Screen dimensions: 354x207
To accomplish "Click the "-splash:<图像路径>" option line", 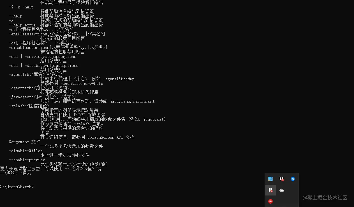I will click(x=29, y=106).
